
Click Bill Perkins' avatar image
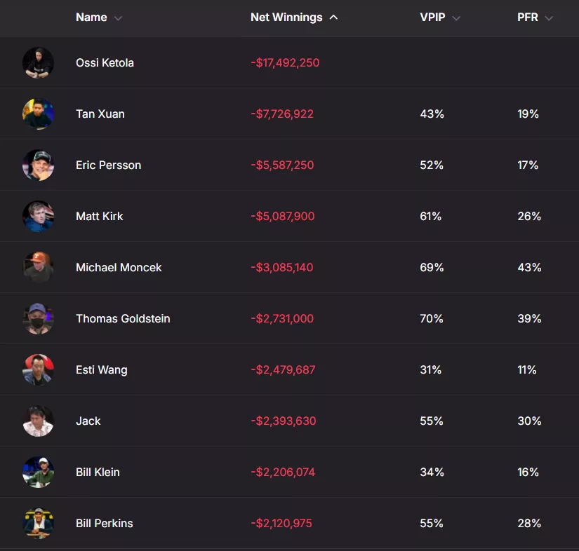click(38, 524)
